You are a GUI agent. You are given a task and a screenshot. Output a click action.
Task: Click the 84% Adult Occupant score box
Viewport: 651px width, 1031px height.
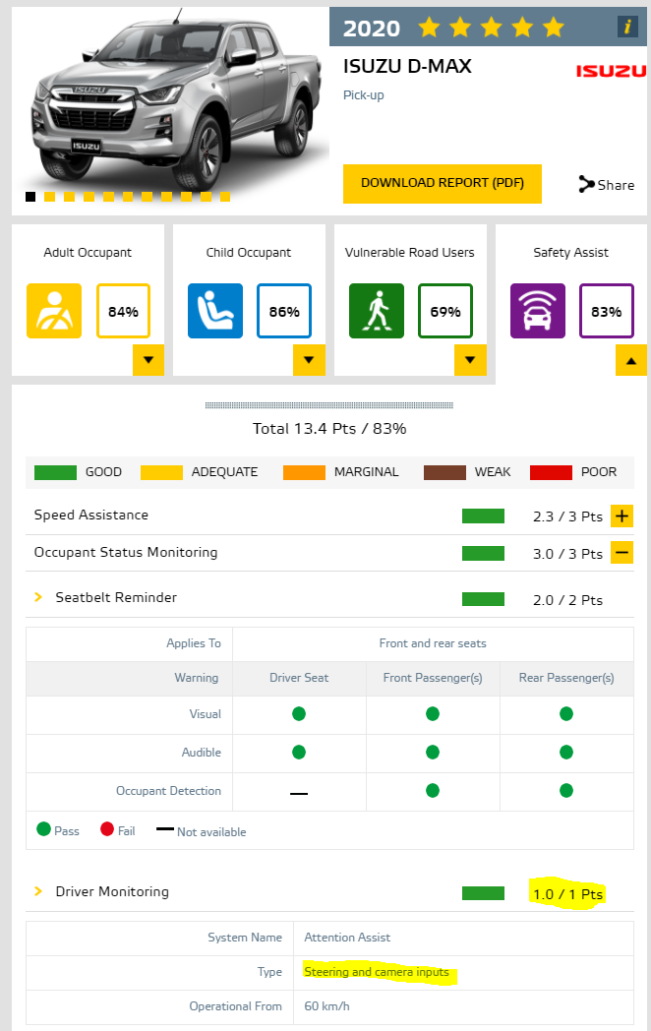(x=123, y=311)
